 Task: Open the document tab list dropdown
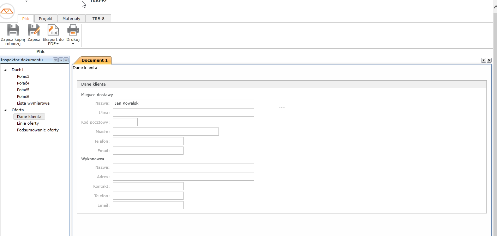[x=484, y=60]
